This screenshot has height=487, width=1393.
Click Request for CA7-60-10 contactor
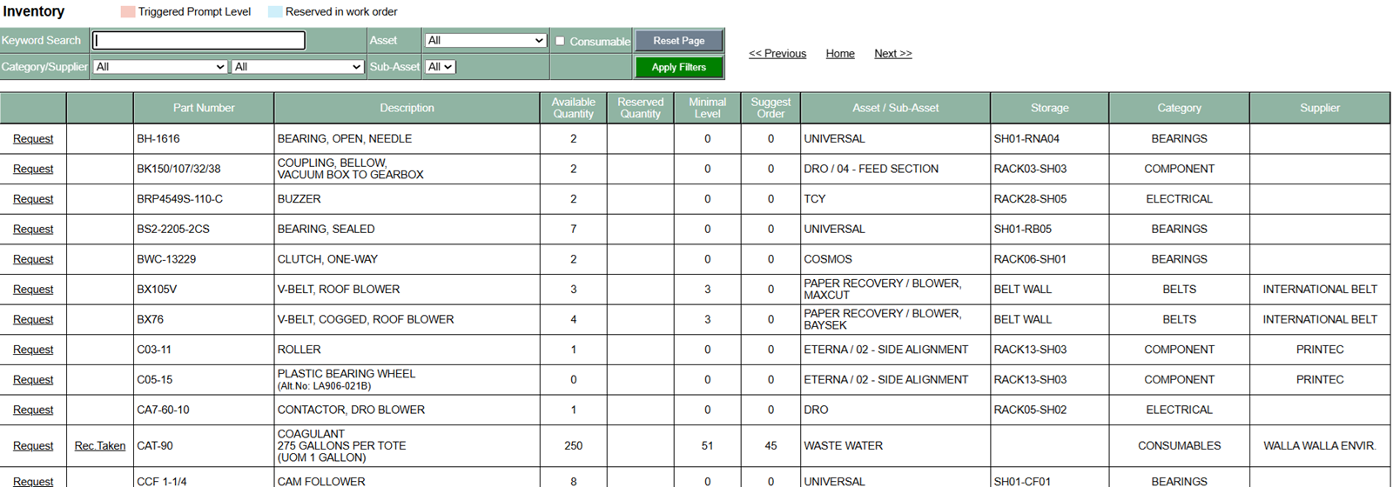coord(33,410)
